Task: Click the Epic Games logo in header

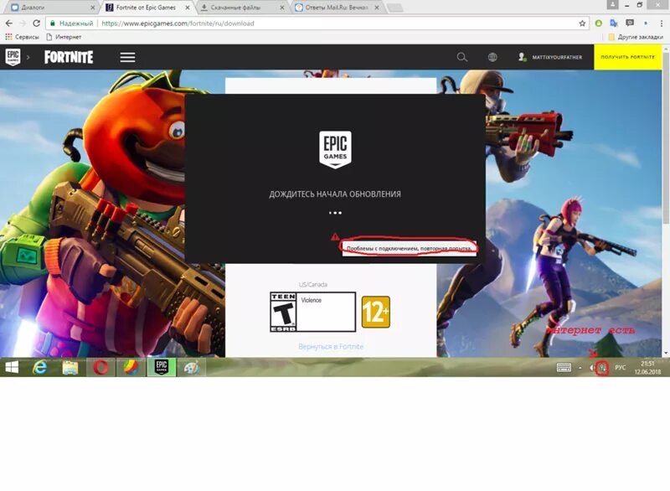Action: coord(13,57)
